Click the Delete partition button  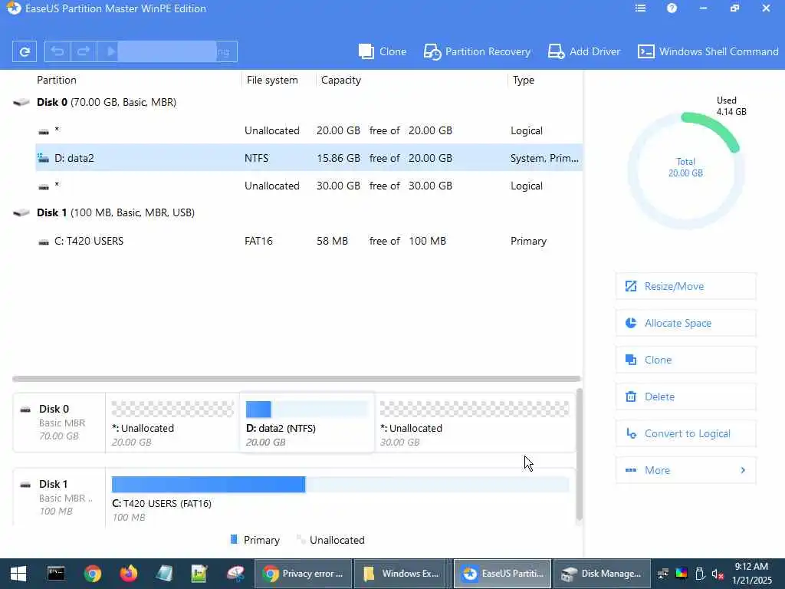point(685,397)
